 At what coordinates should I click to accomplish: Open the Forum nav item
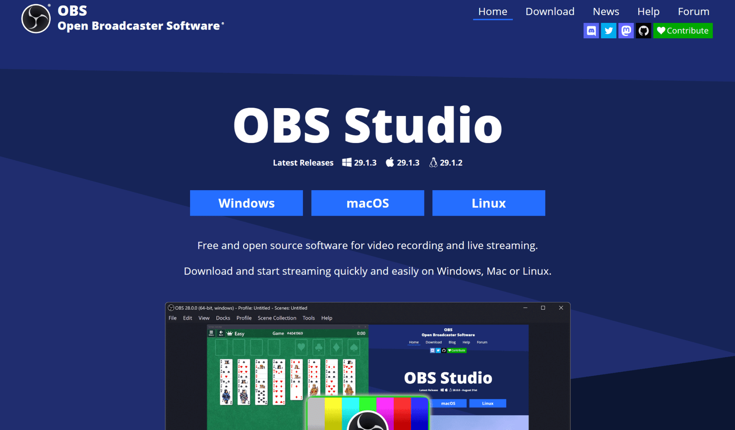pos(693,12)
